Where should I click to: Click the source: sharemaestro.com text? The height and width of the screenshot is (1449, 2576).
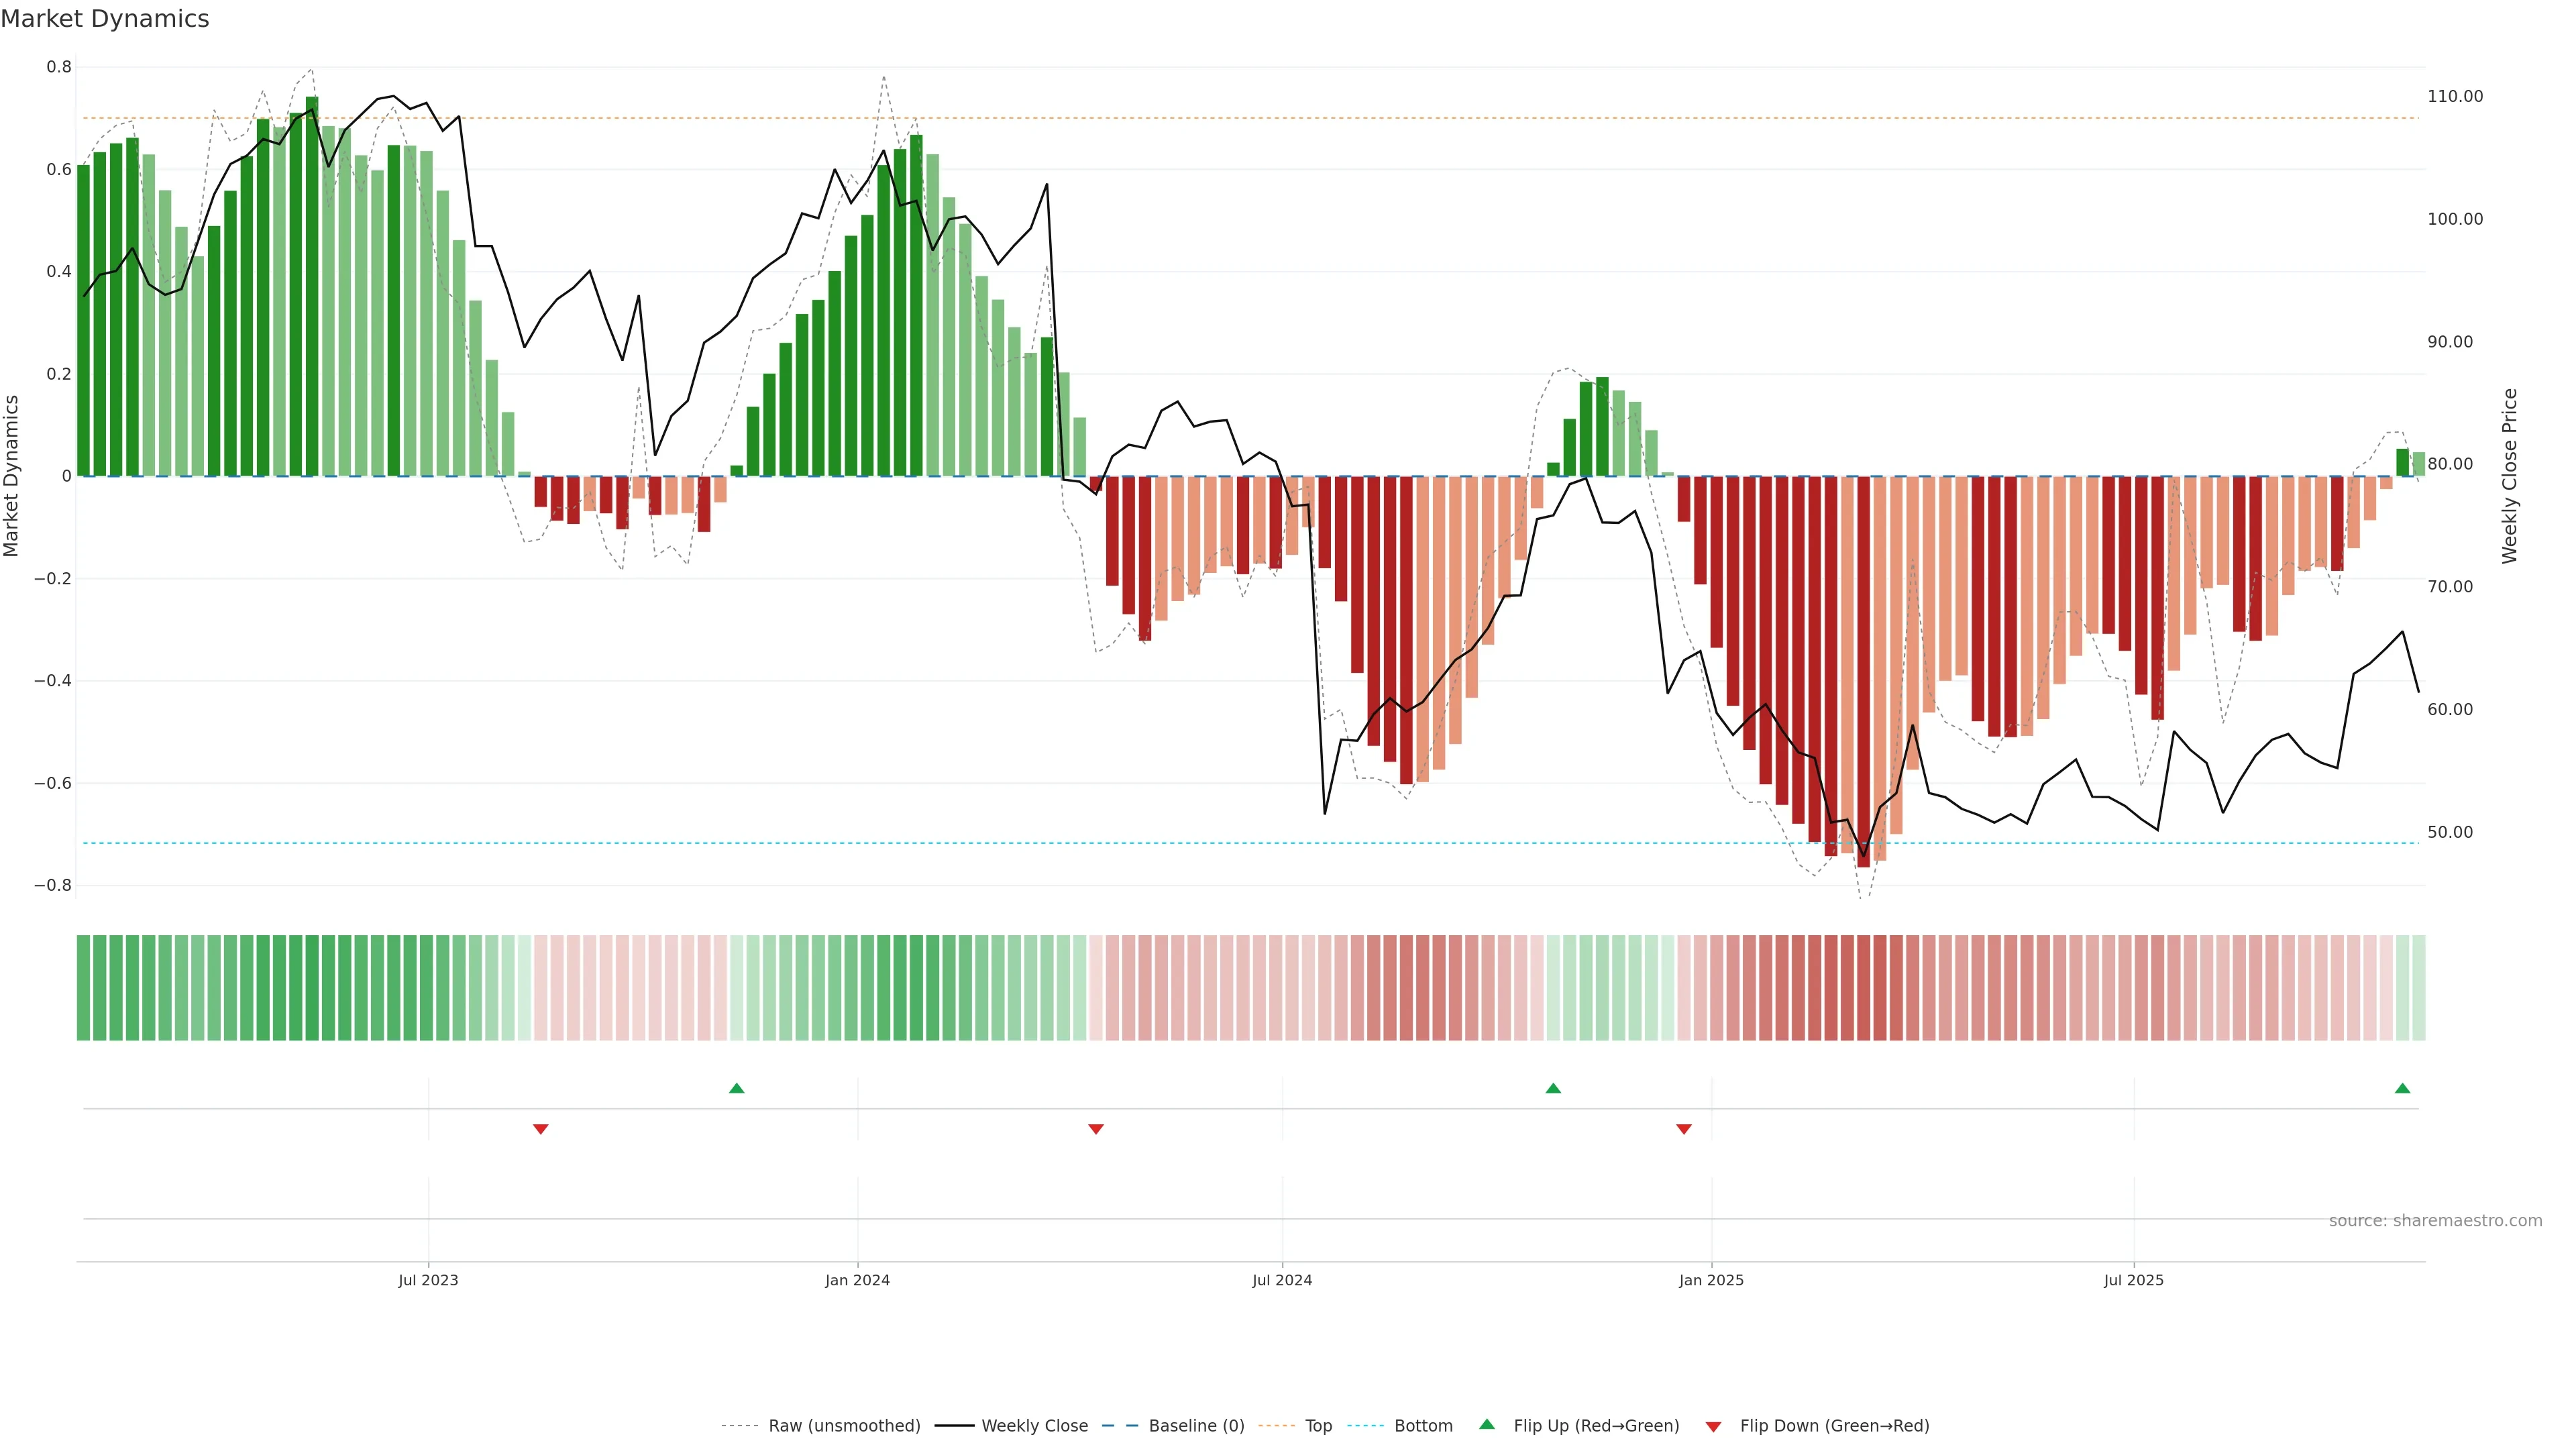2435,1221
